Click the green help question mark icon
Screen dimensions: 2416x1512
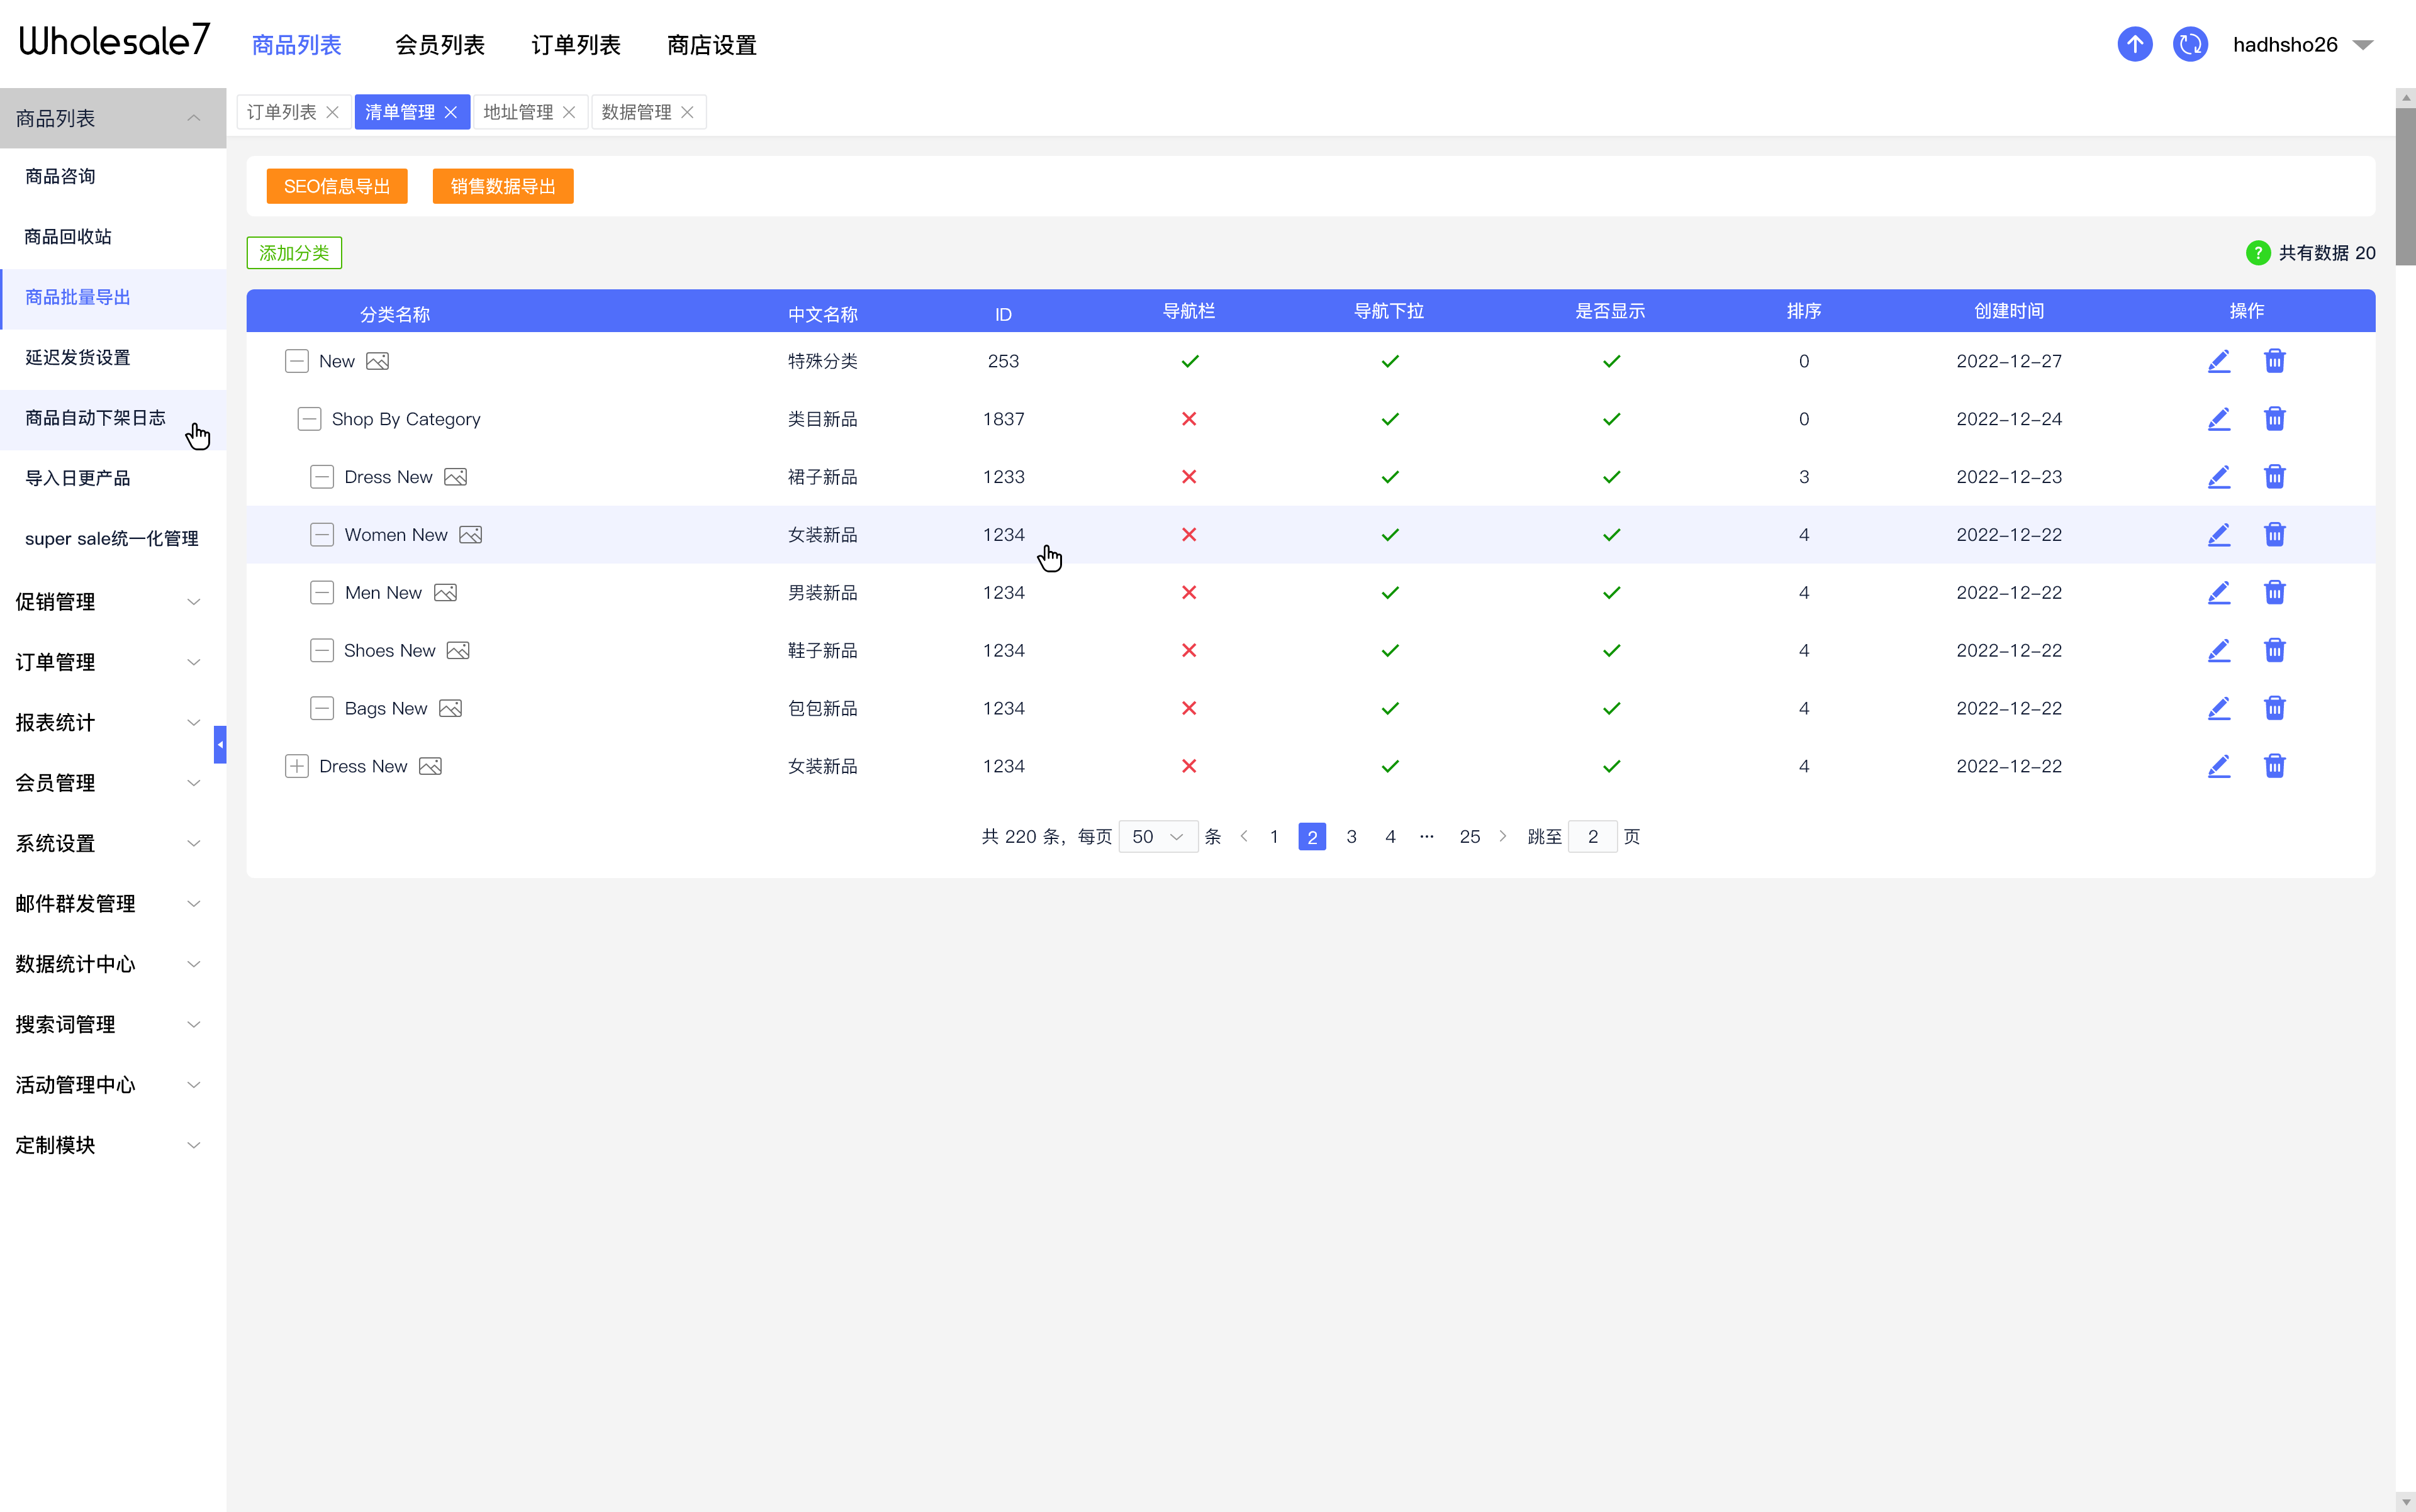2258,253
